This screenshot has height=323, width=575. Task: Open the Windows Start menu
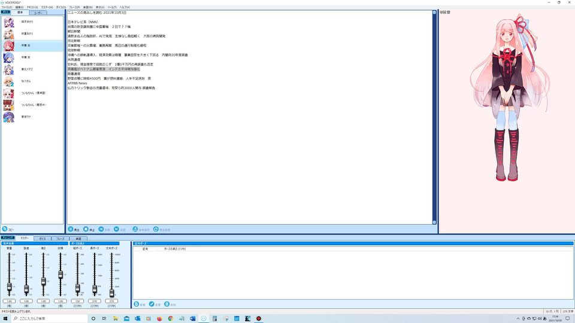tap(5, 319)
